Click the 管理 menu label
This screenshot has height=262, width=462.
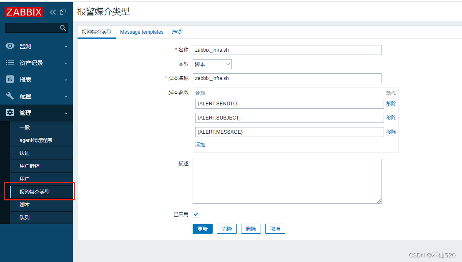click(x=25, y=113)
